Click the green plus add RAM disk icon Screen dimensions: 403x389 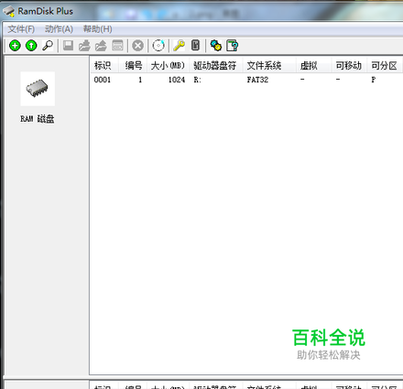[x=15, y=46]
